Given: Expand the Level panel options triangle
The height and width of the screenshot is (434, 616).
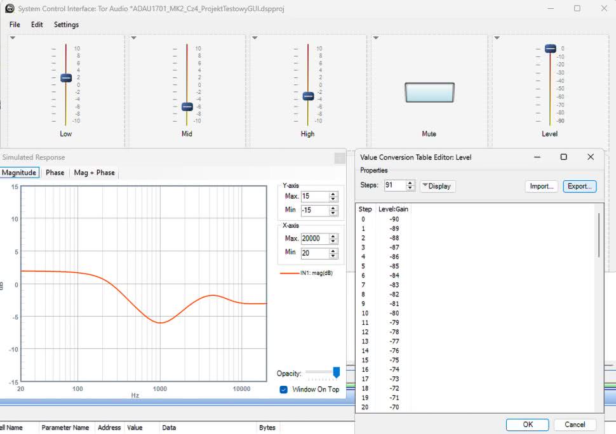Looking at the screenshot, I should [497, 39].
